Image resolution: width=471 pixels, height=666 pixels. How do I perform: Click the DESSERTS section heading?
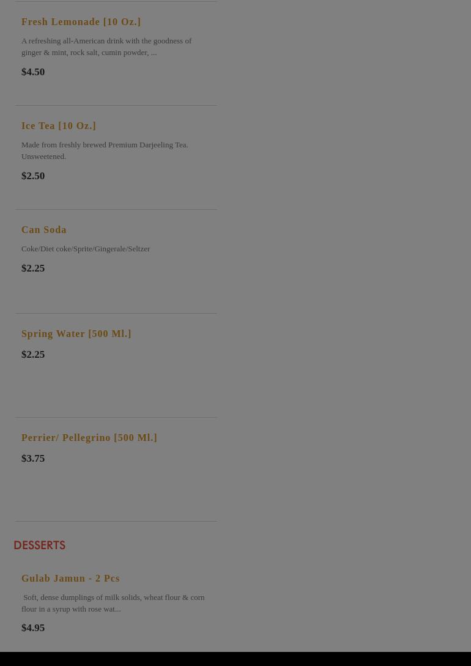click(x=40, y=545)
